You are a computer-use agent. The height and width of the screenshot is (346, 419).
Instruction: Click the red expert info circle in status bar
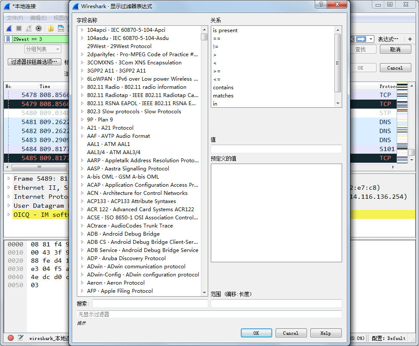(x=11, y=338)
